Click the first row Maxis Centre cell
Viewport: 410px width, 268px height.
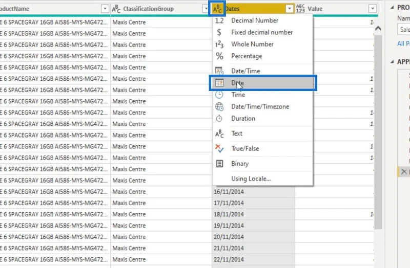click(161, 22)
